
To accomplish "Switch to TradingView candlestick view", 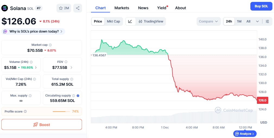I will [151, 21].
